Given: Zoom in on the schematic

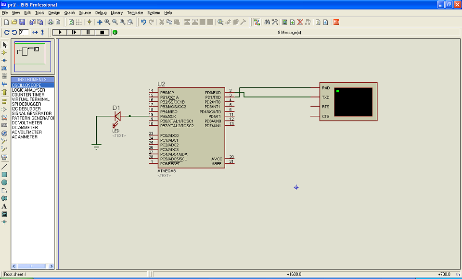Looking at the screenshot, I should pyautogui.click(x=107, y=22).
